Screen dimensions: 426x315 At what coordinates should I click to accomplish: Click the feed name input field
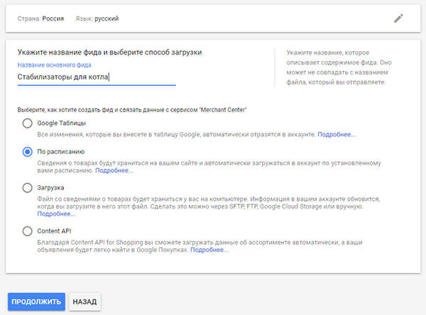96,77
